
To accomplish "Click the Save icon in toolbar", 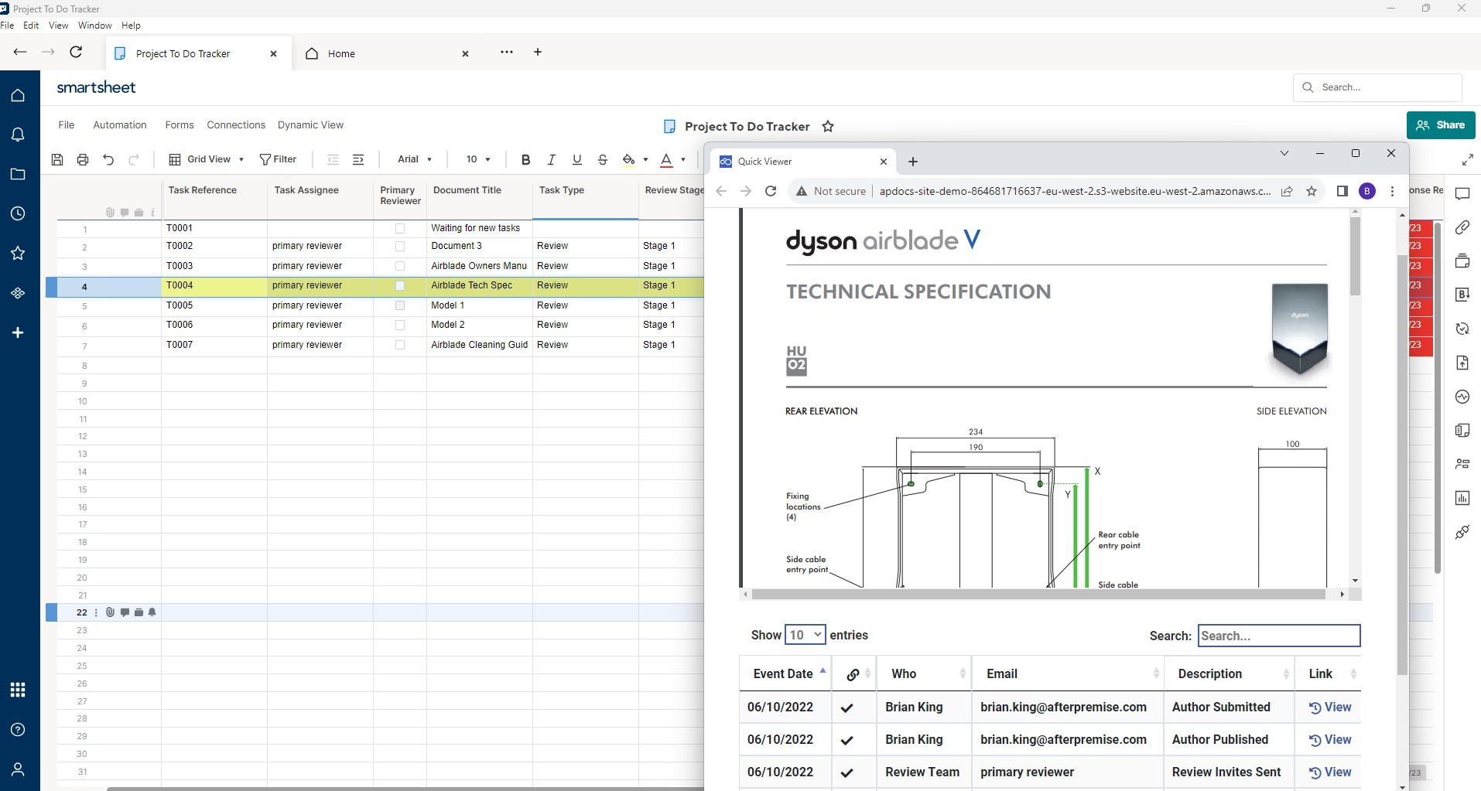I will pos(57,159).
